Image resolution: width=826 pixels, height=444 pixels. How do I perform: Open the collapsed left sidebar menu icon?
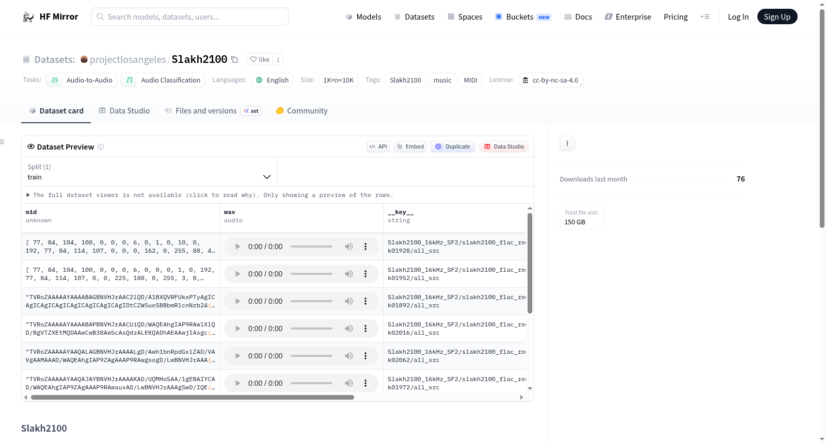2,142
